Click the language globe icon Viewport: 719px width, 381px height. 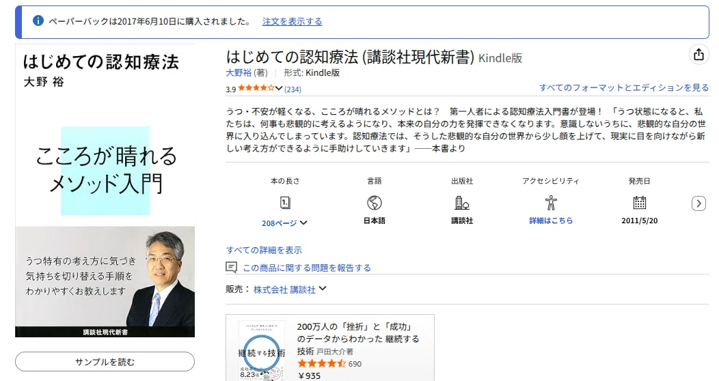[374, 202]
